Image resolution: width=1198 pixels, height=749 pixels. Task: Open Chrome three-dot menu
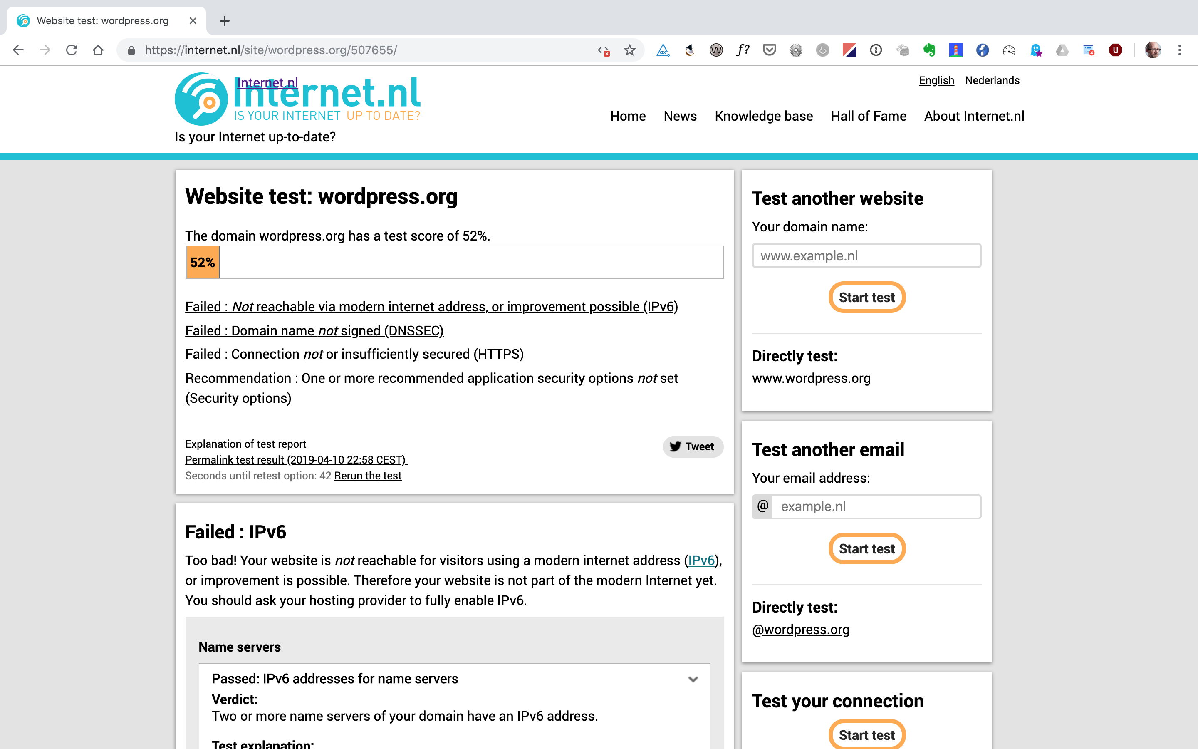pyautogui.click(x=1180, y=50)
